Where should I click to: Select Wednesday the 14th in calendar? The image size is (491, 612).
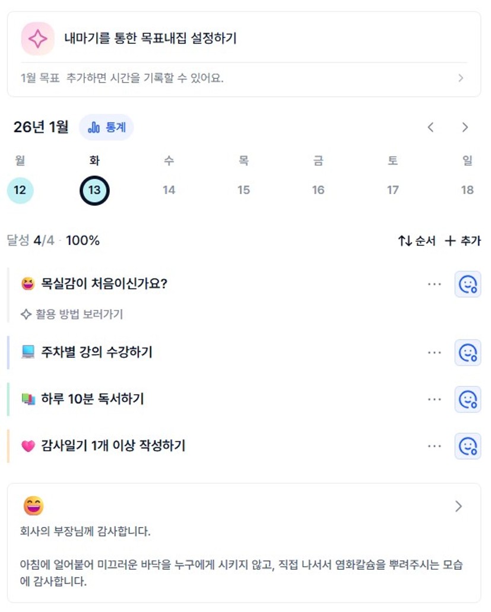[x=169, y=191]
